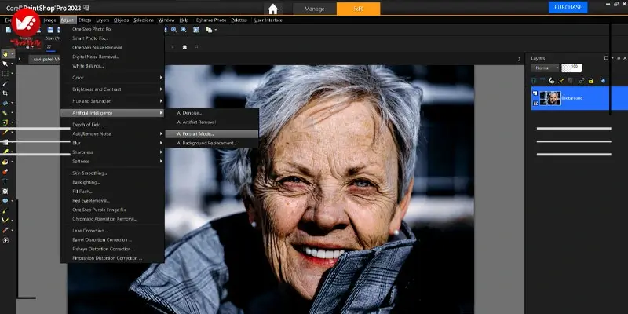Select the Eraser tool in left toolbar
The image size is (628, 314).
coord(5,152)
